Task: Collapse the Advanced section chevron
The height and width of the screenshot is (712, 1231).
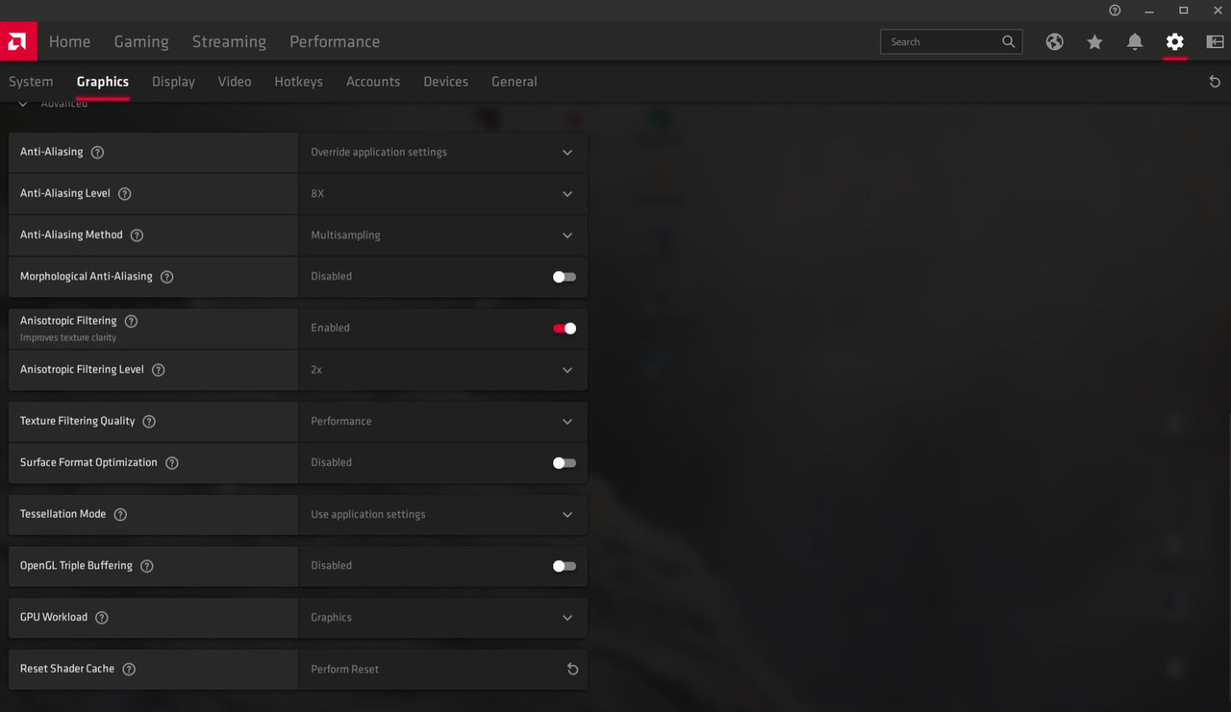Action: coord(23,104)
